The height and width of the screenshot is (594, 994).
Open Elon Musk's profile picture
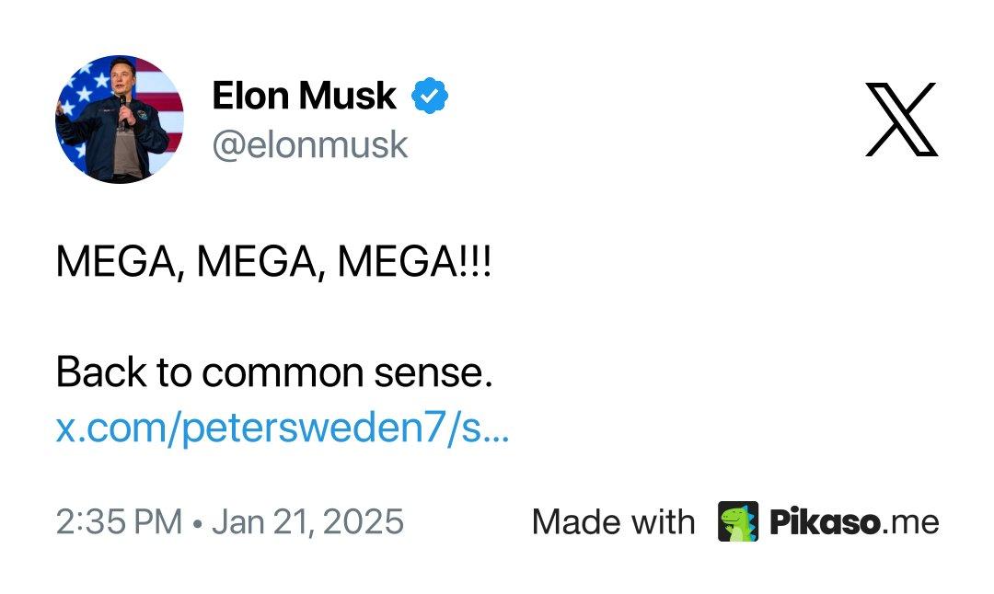[120, 120]
